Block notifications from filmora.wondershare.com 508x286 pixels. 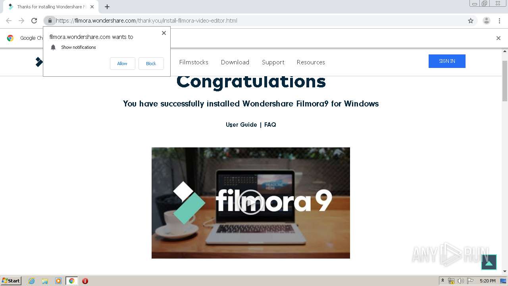[x=151, y=64]
